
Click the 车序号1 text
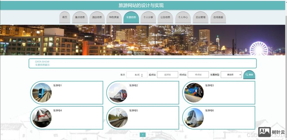(x=57, y=85)
